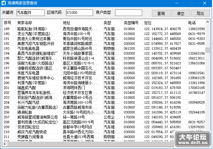Screen dimensions: 213x149
Task: Select row 路航轮胎(珠海路)
Action: (x=104, y=29)
